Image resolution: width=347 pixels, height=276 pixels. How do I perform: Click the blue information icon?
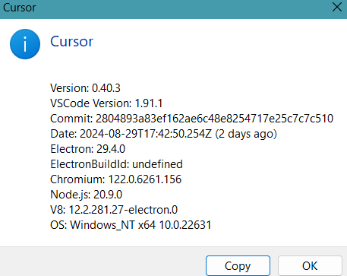[x=25, y=44]
